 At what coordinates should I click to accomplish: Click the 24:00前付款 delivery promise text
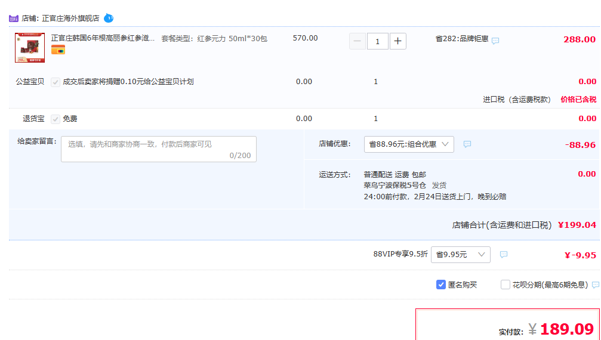coord(435,197)
